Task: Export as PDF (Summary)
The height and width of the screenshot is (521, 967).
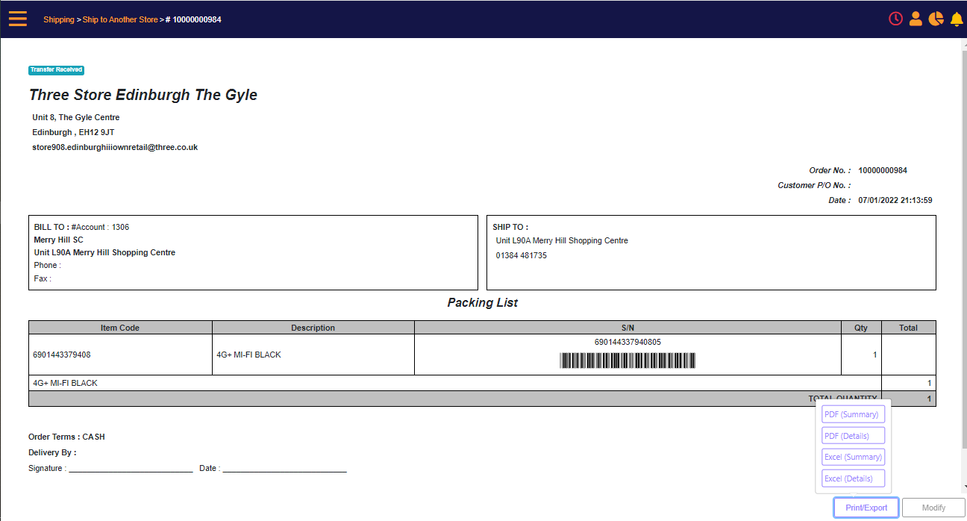Action: pyautogui.click(x=853, y=414)
